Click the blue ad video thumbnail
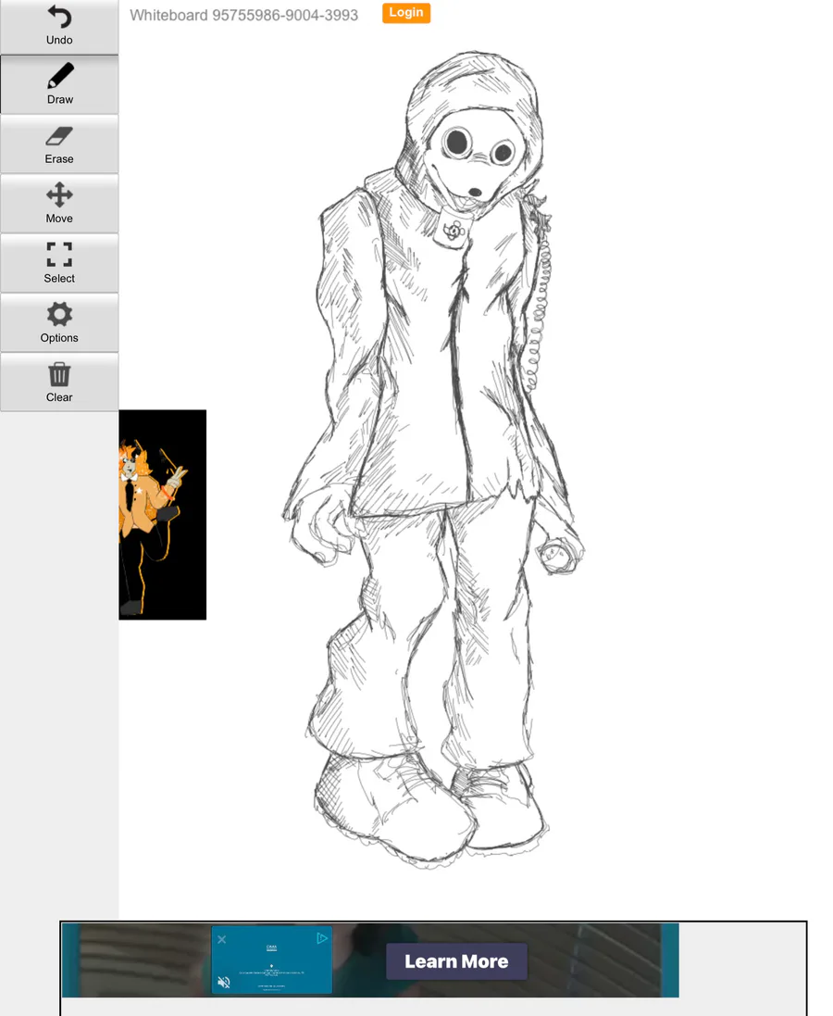Viewport: 833px width, 1016px height. (271, 960)
